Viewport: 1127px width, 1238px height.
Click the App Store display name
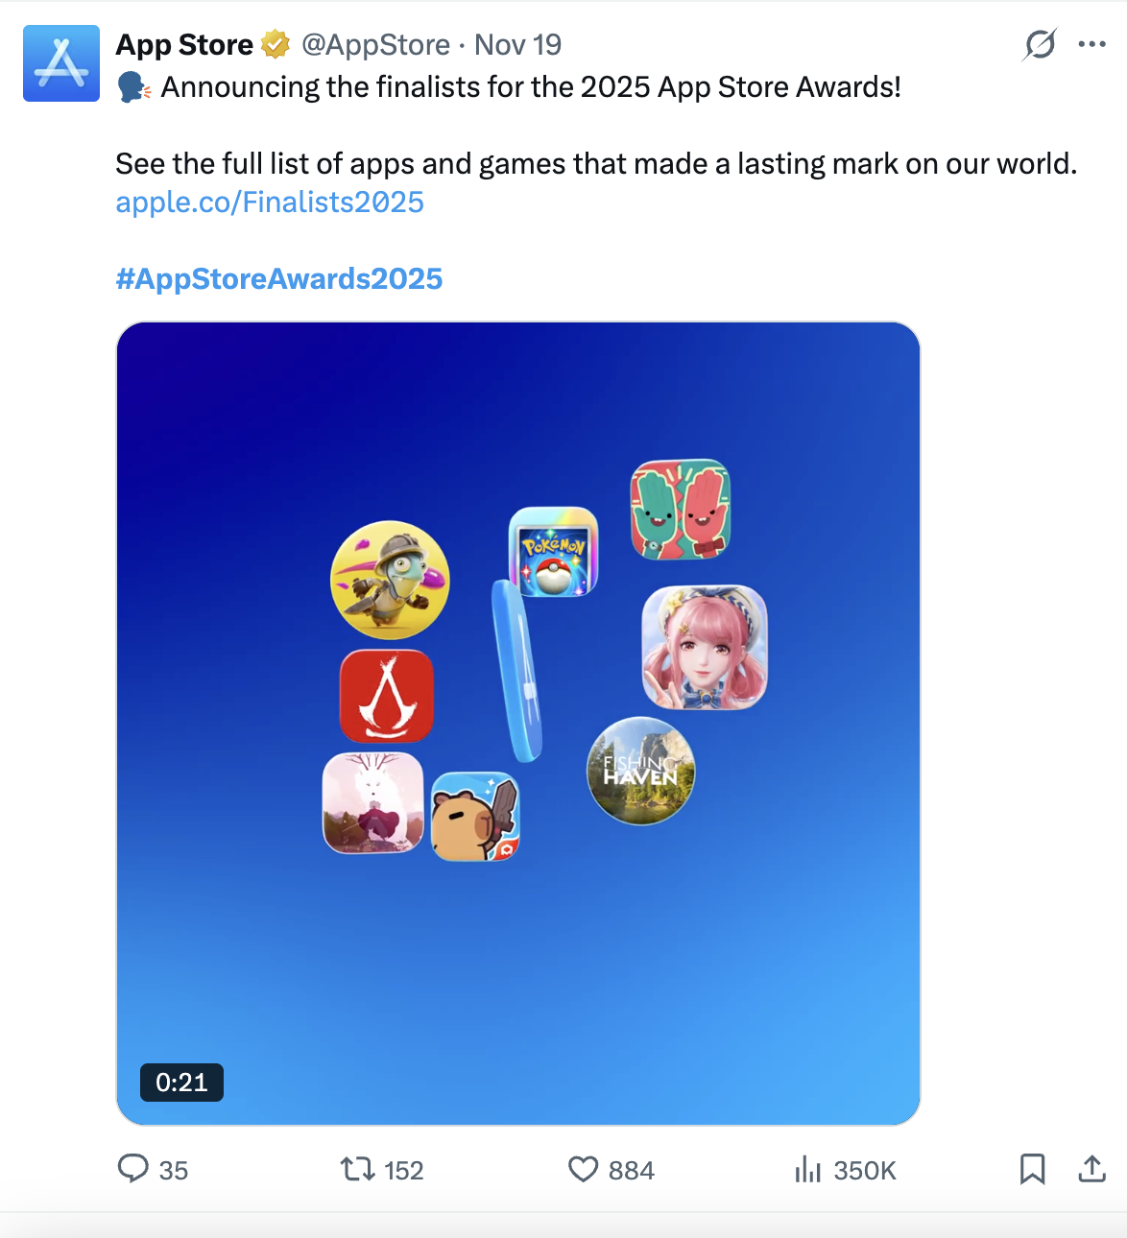coord(184,45)
